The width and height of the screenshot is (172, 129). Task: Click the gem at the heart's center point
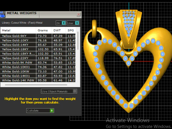(x=129, y=63)
